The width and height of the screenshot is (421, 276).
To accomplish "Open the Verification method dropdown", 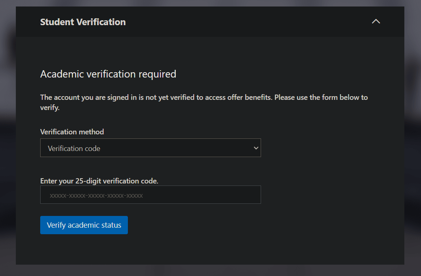I will (x=150, y=148).
